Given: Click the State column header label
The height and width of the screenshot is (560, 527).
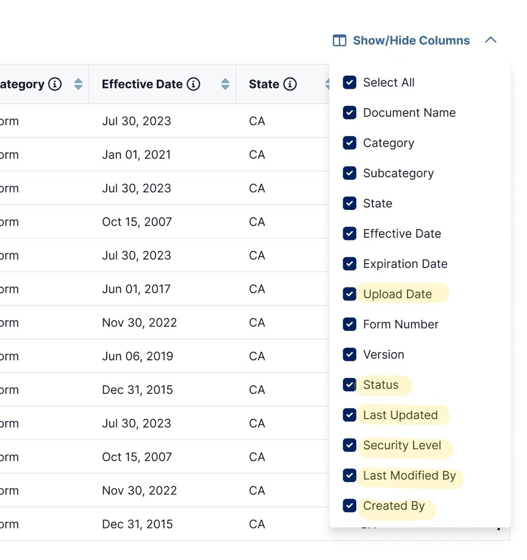Looking at the screenshot, I should (264, 84).
